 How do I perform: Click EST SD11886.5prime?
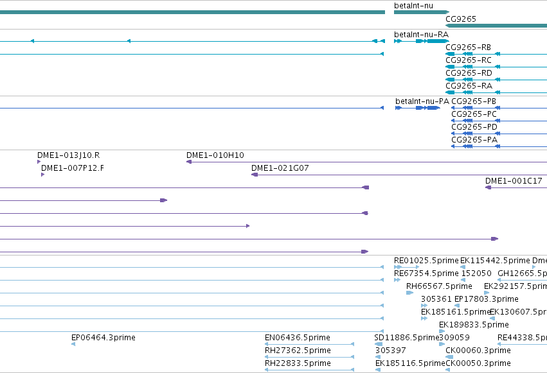(x=406, y=338)
